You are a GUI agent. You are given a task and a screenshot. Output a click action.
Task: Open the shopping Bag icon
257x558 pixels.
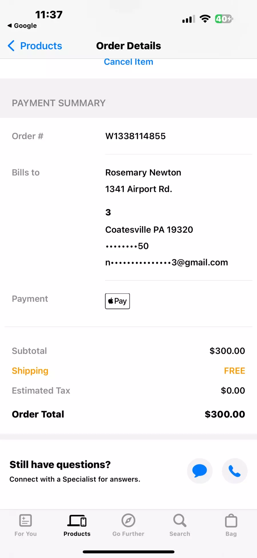pos(231,521)
